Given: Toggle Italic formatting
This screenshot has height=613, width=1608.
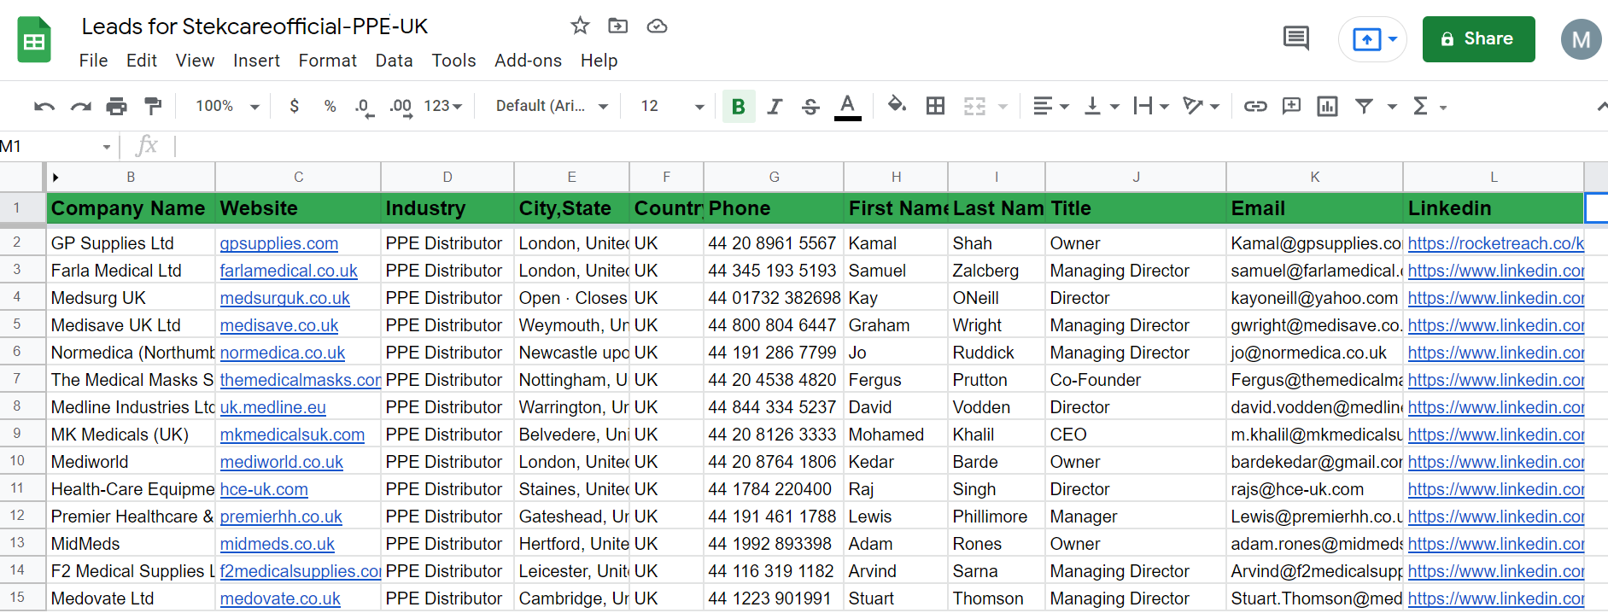Looking at the screenshot, I should pos(775,106).
